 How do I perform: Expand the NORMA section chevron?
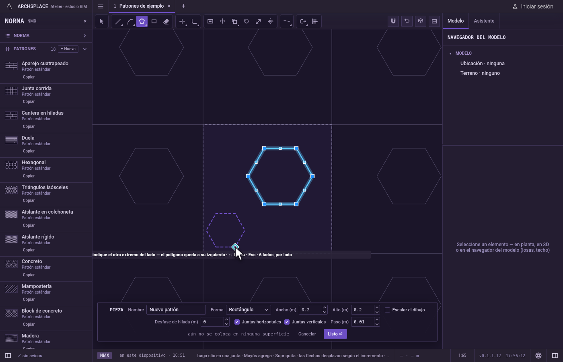(x=85, y=36)
